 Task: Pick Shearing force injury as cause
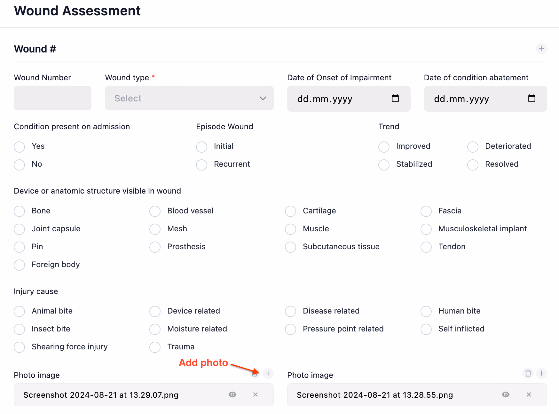point(20,347)
